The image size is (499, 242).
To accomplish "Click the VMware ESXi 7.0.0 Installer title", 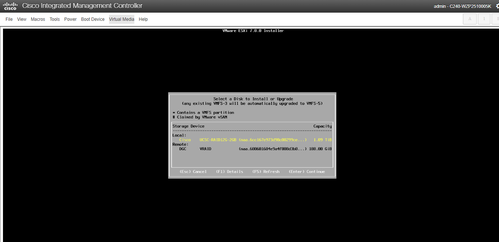I will pyautogui.click(x=253, y=31).
